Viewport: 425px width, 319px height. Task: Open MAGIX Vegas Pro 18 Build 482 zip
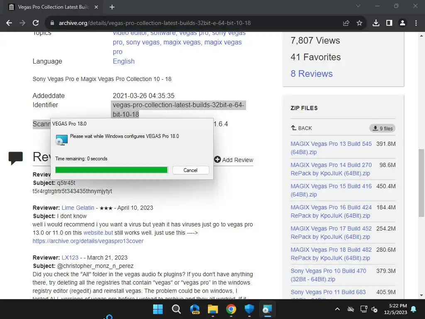point(331,254)
